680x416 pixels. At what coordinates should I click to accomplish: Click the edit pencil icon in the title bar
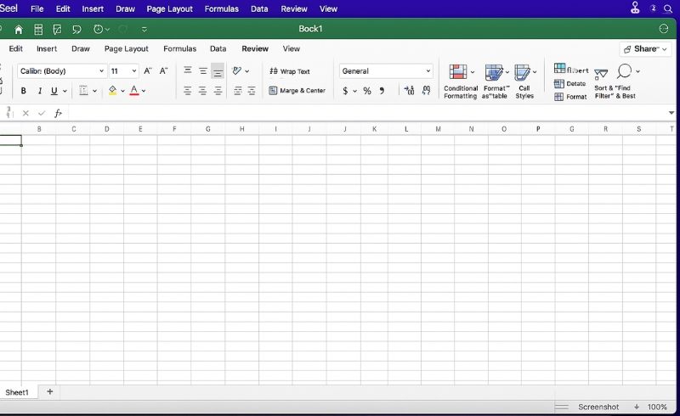(x=57, y=30)
